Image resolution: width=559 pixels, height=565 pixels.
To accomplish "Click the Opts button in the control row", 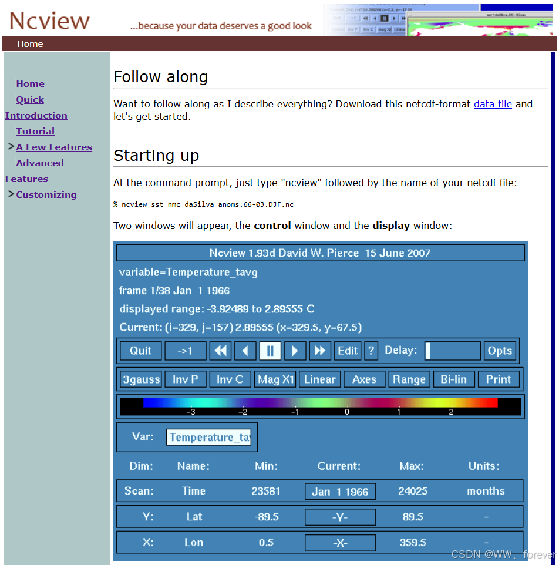I will coord(500,351).
